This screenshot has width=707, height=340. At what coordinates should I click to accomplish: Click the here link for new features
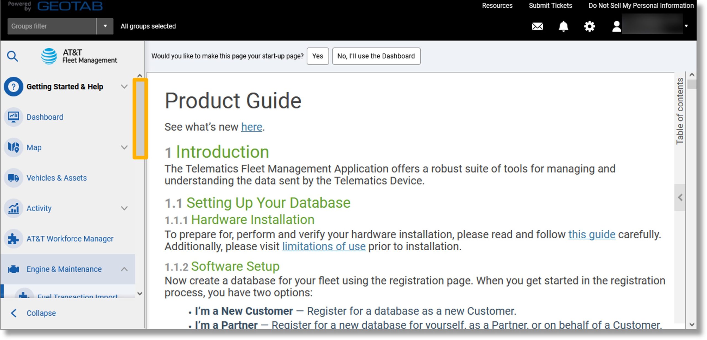pos(251,127)
